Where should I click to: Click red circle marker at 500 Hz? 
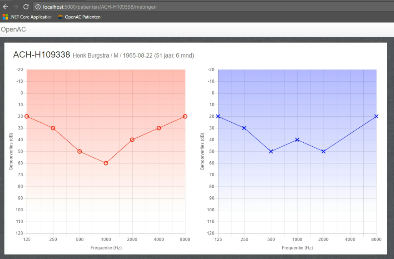(x=80, y=151)
